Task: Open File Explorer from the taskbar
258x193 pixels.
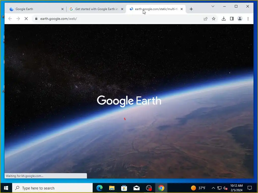Action: point(112,188)
